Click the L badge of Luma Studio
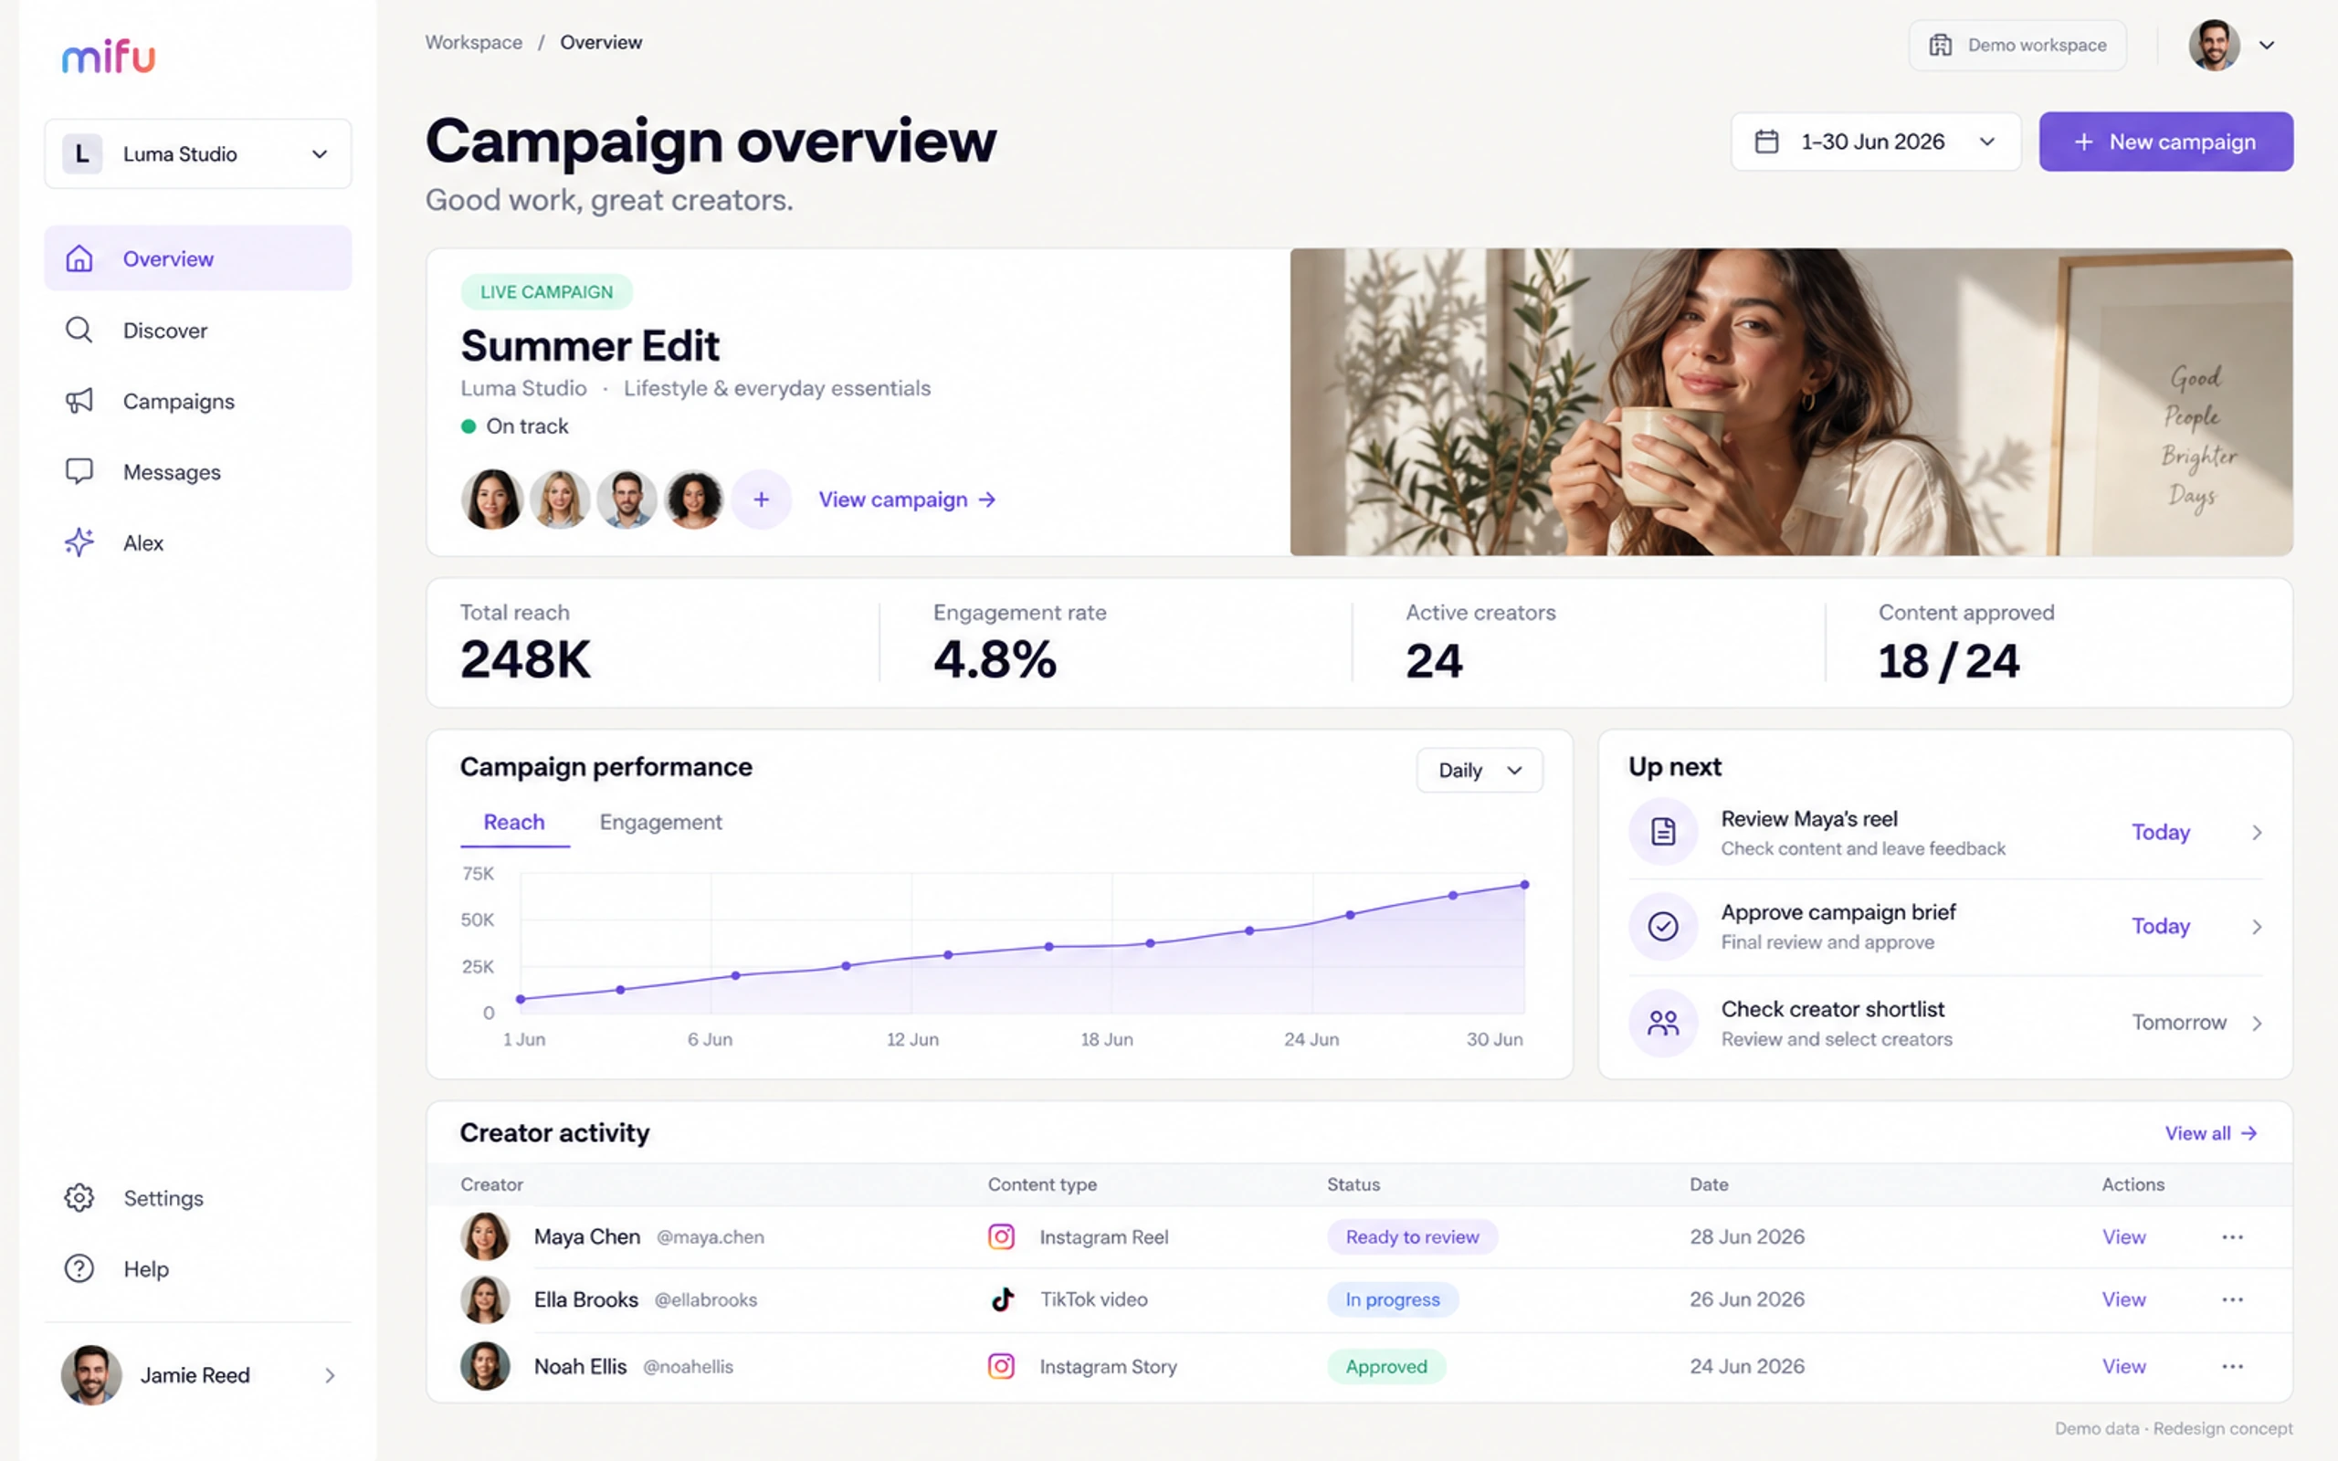 click(x=82, y=153)
